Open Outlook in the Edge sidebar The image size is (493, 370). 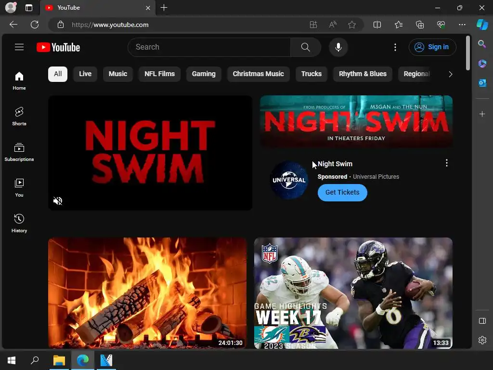click(482, 83)
